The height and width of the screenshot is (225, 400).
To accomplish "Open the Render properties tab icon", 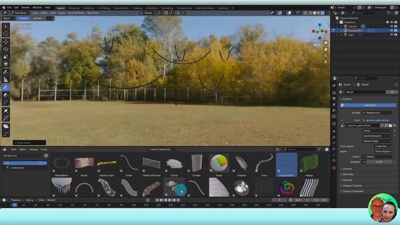I will click(x=334, y=93).
